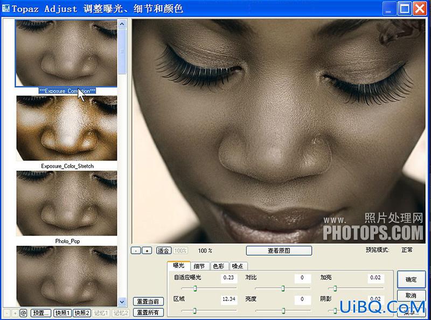Switch to the 曝光 tab
Image resolution: width=431 pixels, height=320 pixels.
[178, 265]
